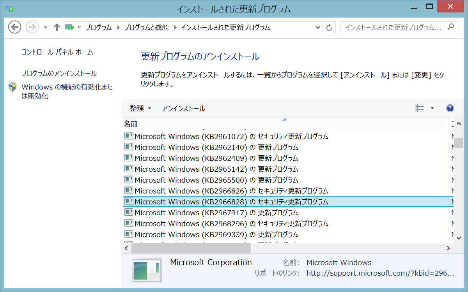Click プログラム breadcrumb segment
Screen dimensions: 468x292
click(98, 27)
